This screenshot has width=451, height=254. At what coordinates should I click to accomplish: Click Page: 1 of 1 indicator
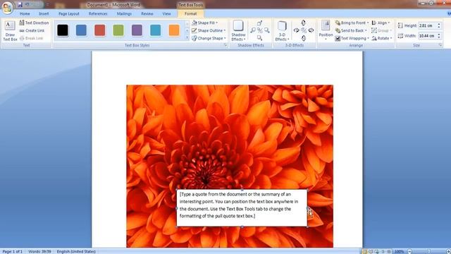(13, 251)
